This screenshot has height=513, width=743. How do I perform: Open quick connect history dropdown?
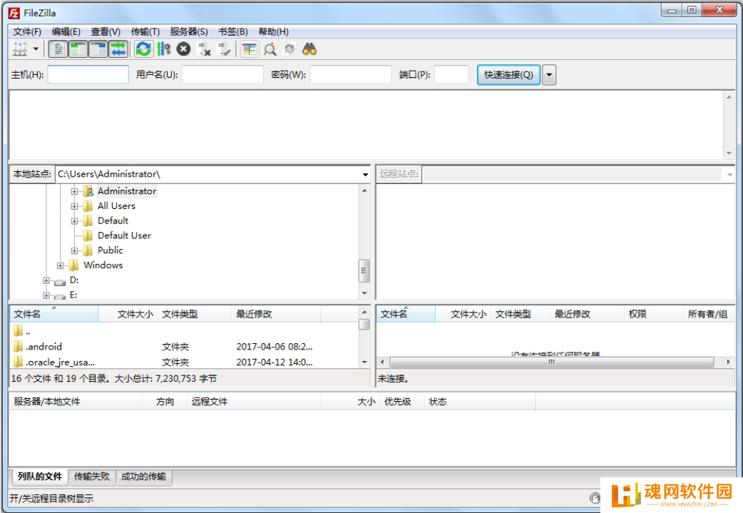click(x=549, y=74)
